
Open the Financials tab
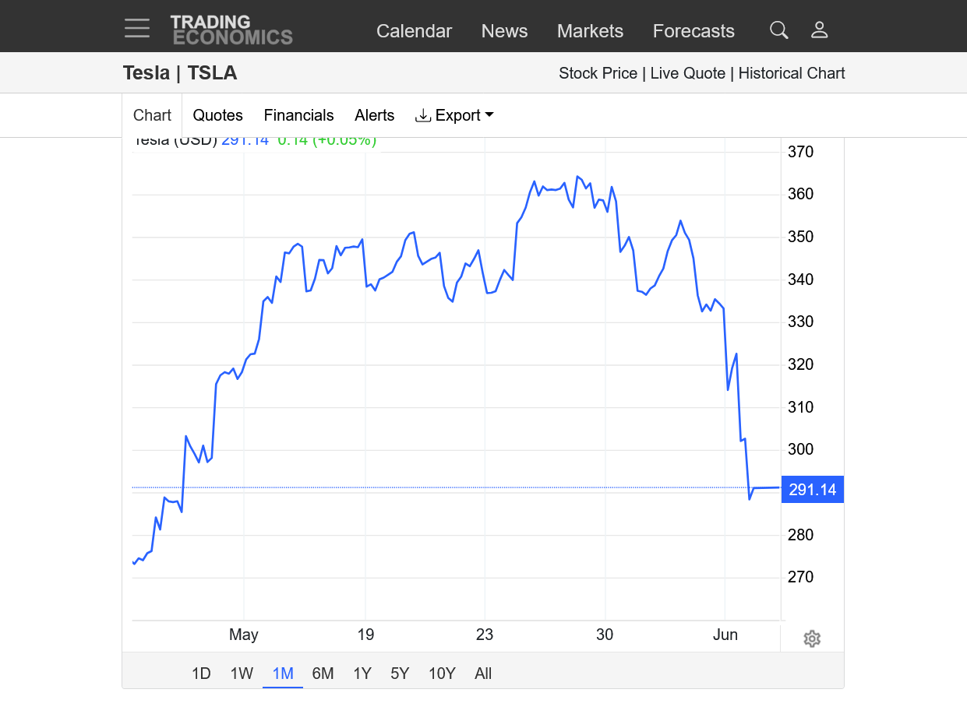tap(298, 115)
